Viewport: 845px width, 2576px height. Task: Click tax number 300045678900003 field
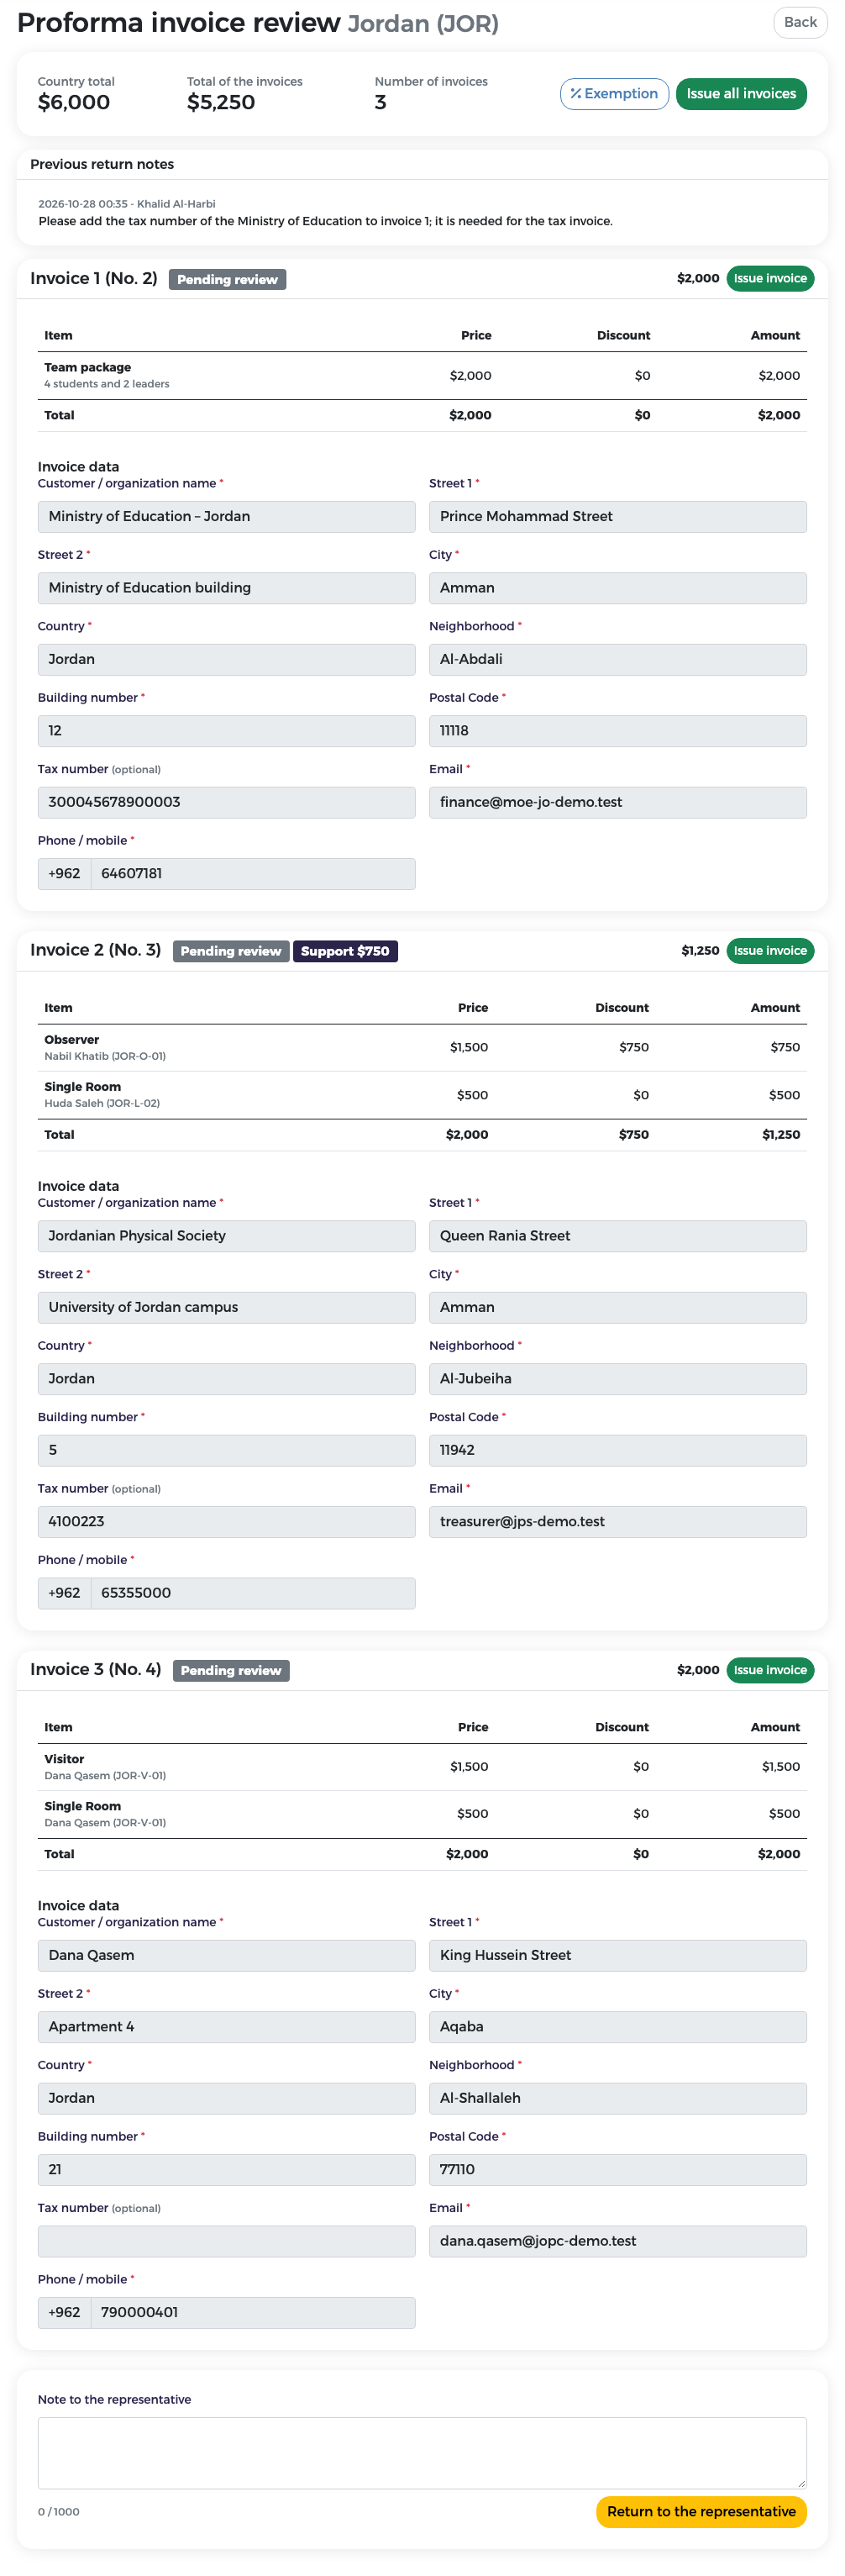tap(226, 802)
